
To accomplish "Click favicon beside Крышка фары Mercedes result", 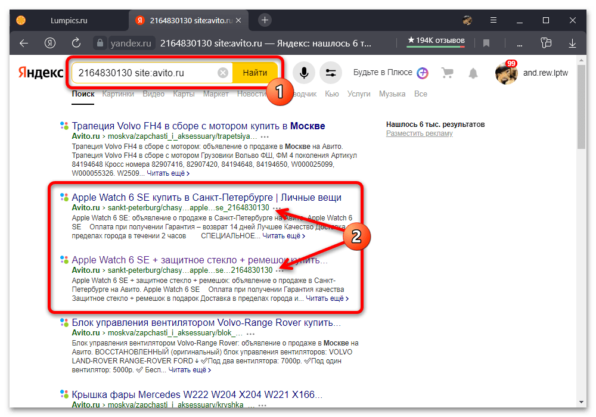I will tap(64, 394).
